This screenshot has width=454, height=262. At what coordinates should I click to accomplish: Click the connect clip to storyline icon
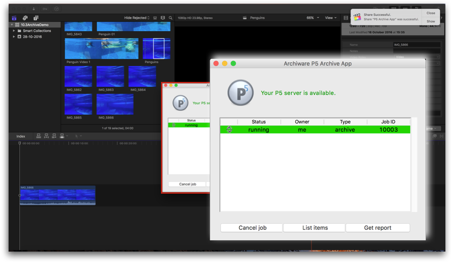(38, 136)
